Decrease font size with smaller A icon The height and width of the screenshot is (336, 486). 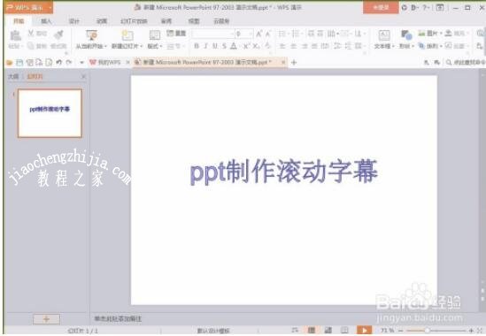[x=268, y=34]
